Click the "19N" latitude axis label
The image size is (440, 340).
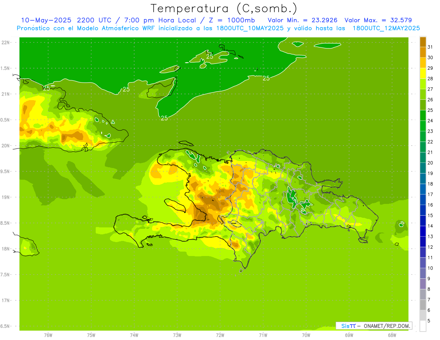[6, 197]
